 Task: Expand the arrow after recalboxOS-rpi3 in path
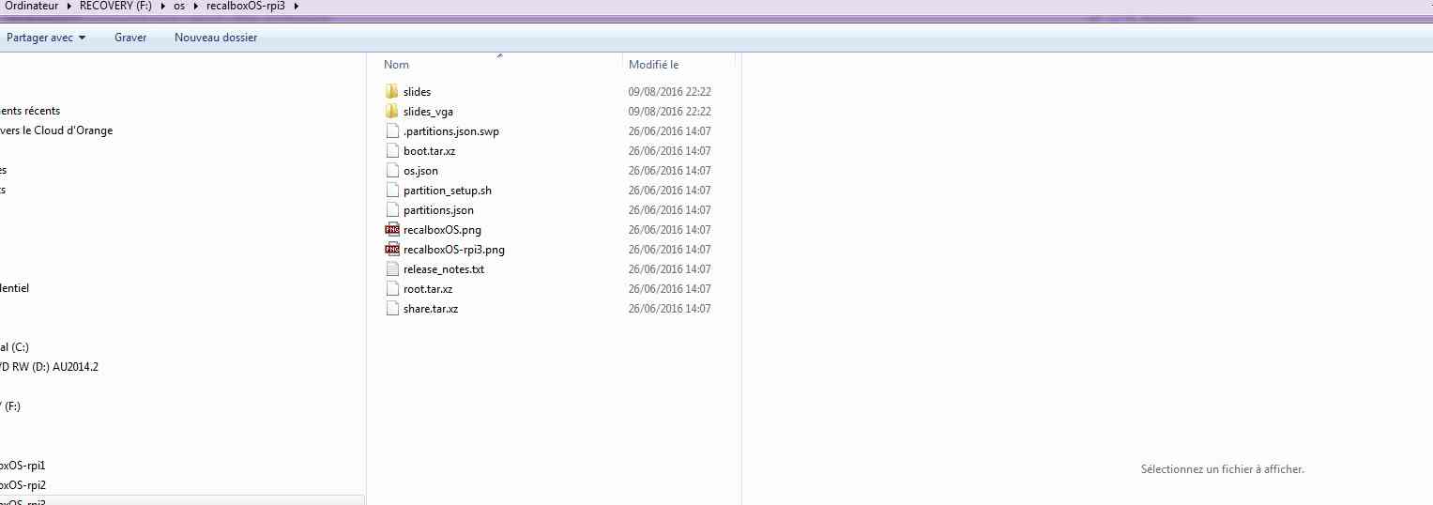click(297, 8)
